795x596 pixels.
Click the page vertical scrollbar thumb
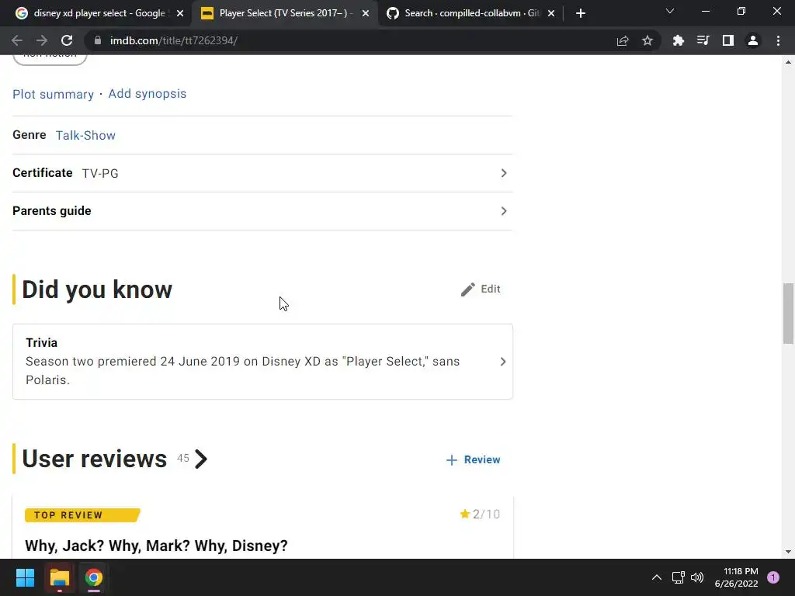coord(789,314)
